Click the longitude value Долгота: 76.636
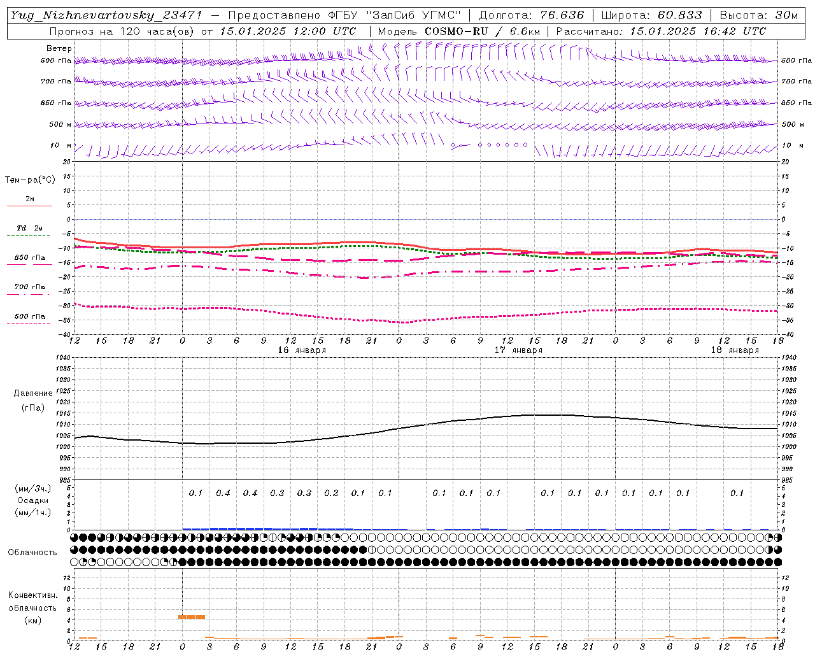This screenshot has height=652, width=815. [531, 15]
